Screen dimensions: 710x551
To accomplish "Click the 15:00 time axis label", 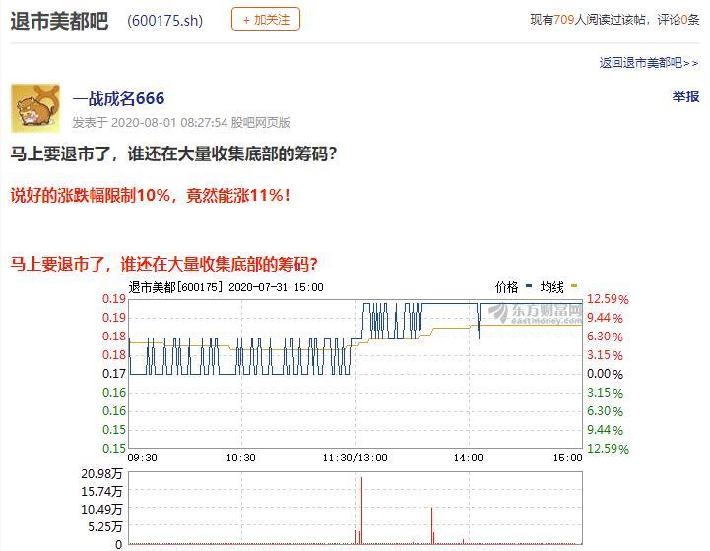I will pyautogui.click(x=568, y=458).
